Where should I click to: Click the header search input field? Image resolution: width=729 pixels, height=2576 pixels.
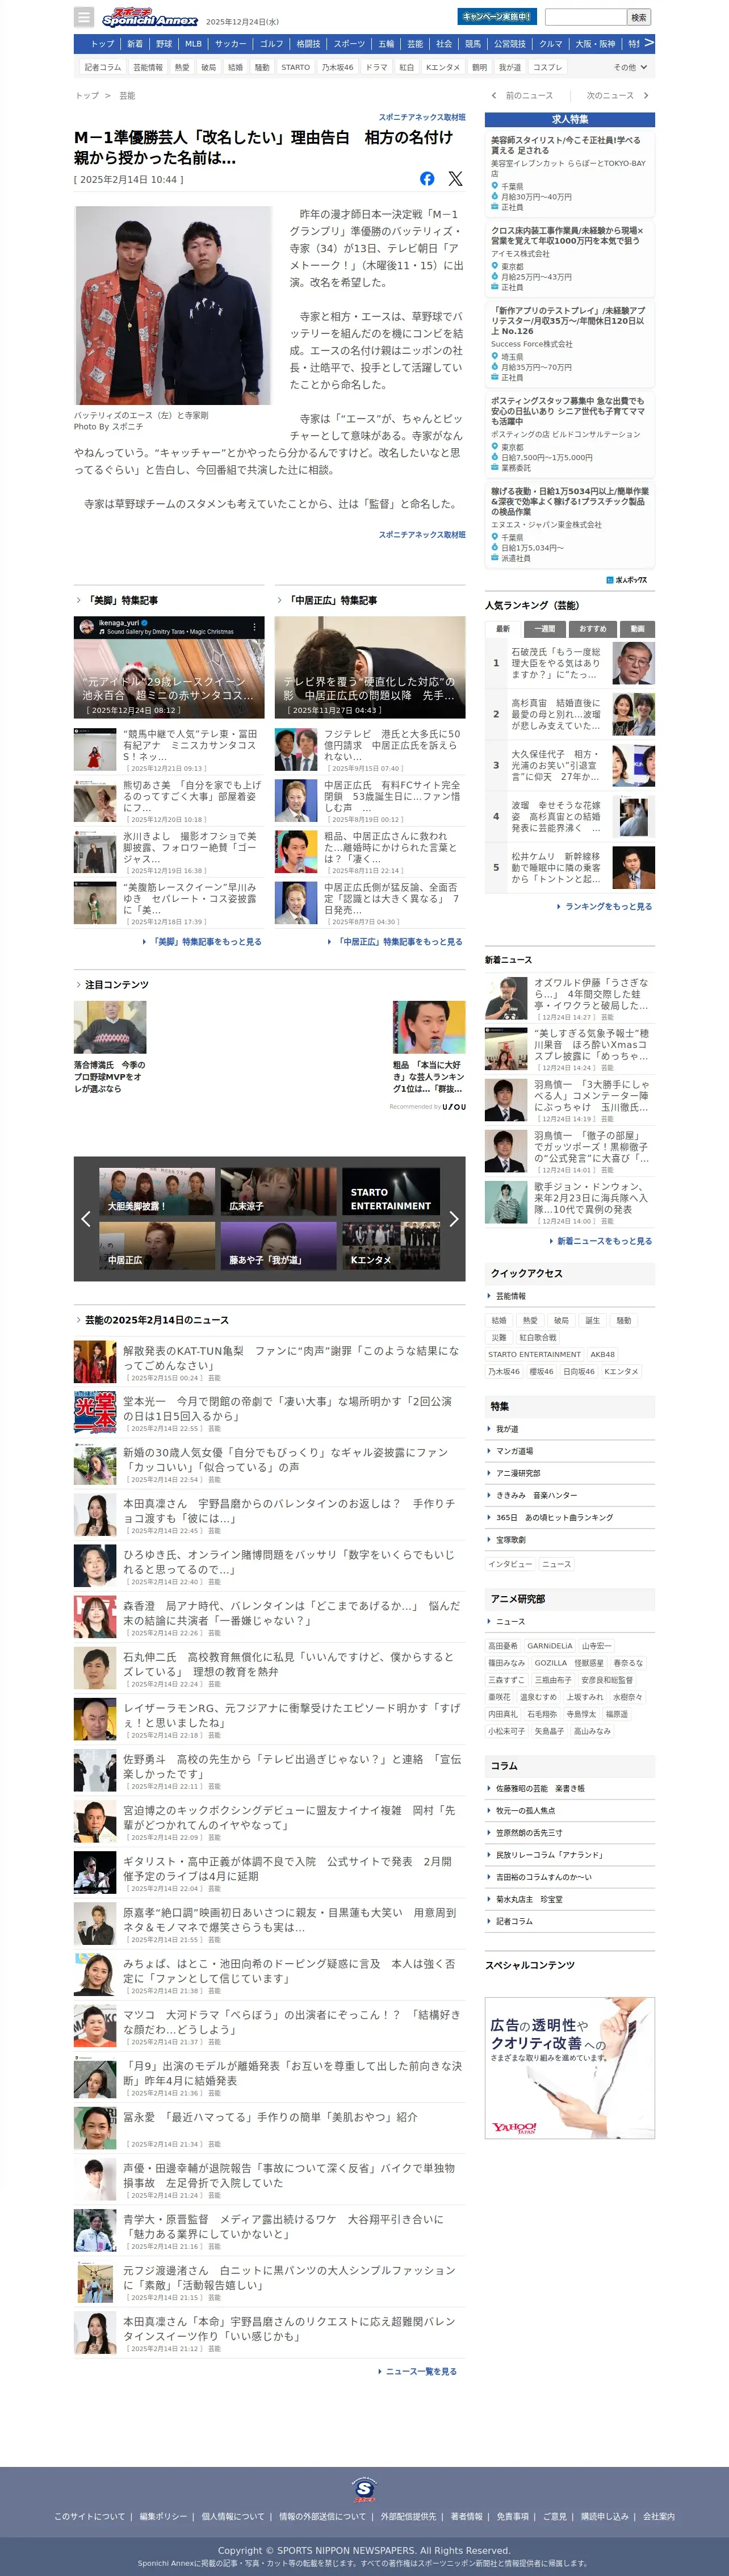585,17
